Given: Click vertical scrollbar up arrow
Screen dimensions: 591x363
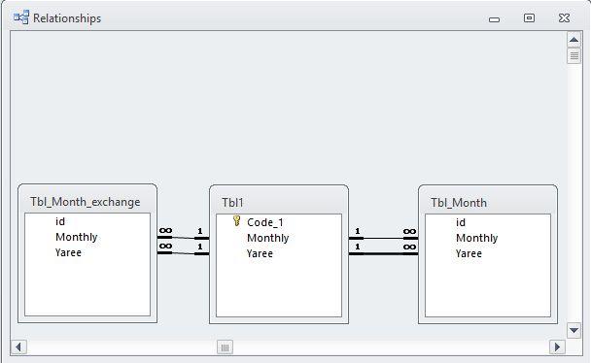Looking at the screenshot, I should tap(574, 40).
